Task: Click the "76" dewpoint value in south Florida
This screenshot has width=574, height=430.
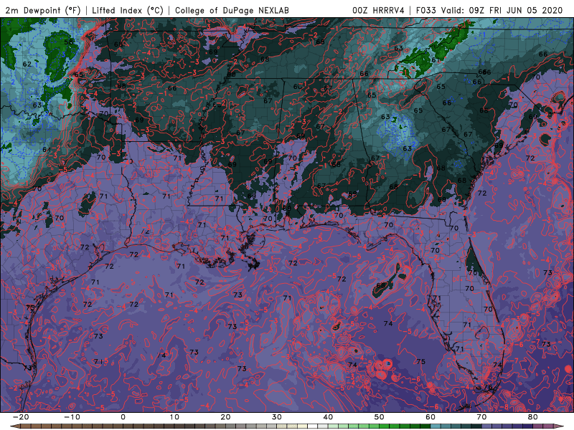Action: point(489,387)
